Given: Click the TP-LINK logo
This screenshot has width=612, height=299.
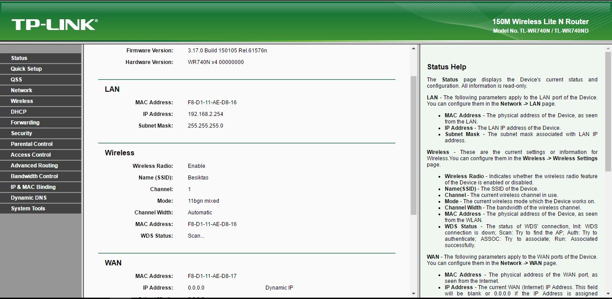Looking at the screenshot, I should pos(54,25).
